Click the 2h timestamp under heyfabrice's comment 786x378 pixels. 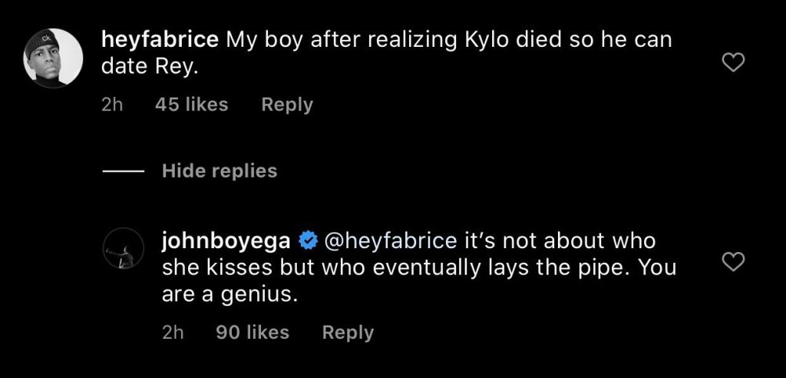112,104
